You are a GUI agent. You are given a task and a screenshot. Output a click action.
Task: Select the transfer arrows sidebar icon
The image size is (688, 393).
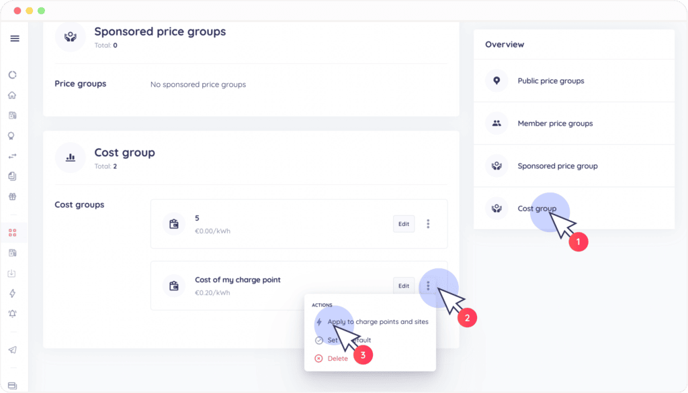point(12,156)
